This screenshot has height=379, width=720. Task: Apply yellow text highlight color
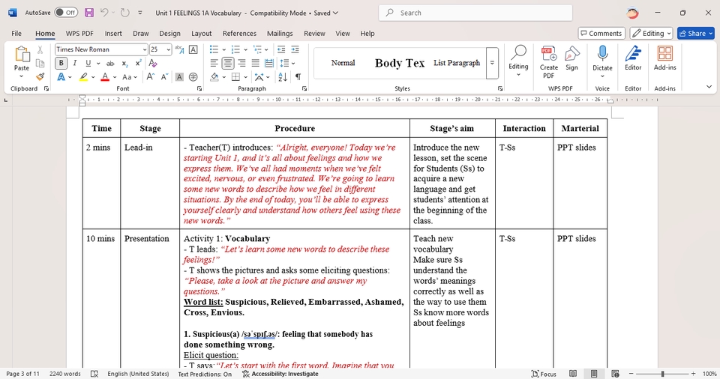(83, 77)
